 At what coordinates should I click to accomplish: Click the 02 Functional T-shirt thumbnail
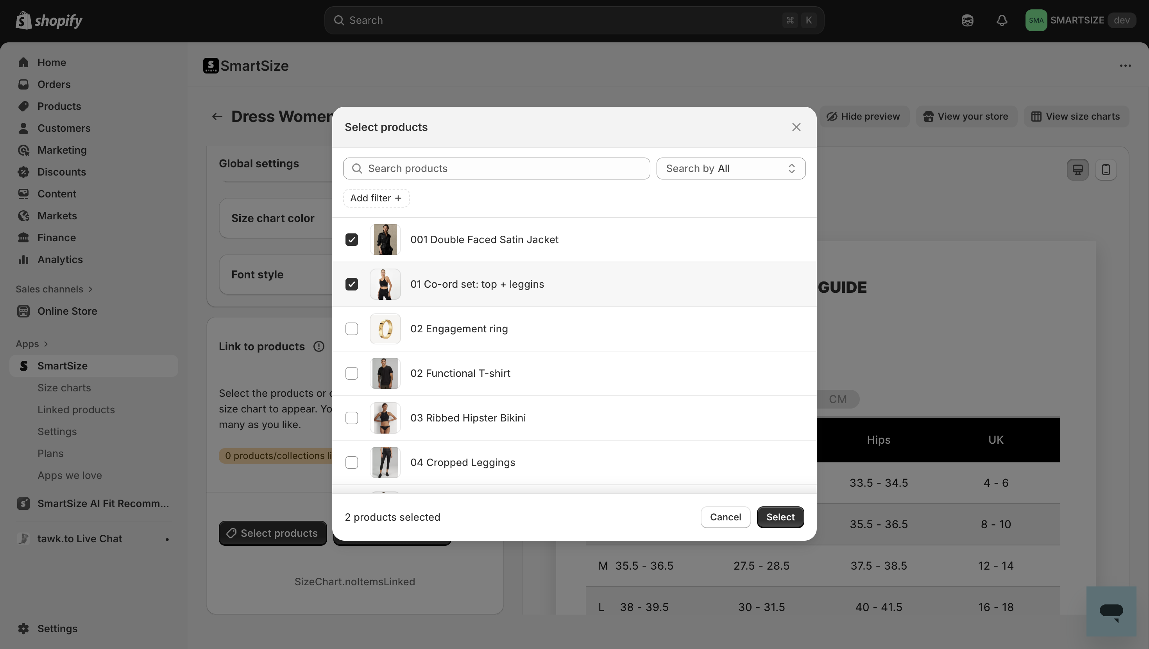pos(385,374)
